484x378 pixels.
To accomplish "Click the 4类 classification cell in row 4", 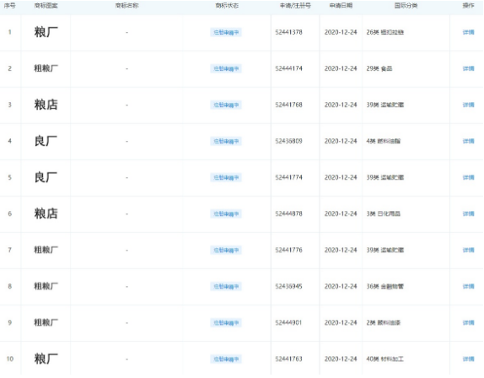I will point(383,141).
